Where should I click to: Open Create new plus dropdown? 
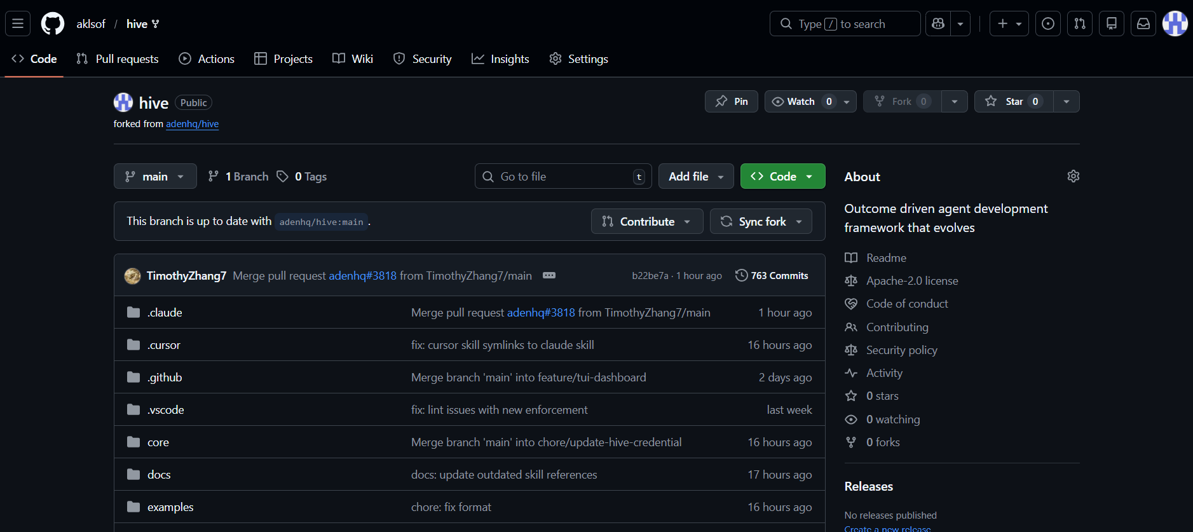coord(1009,24)
